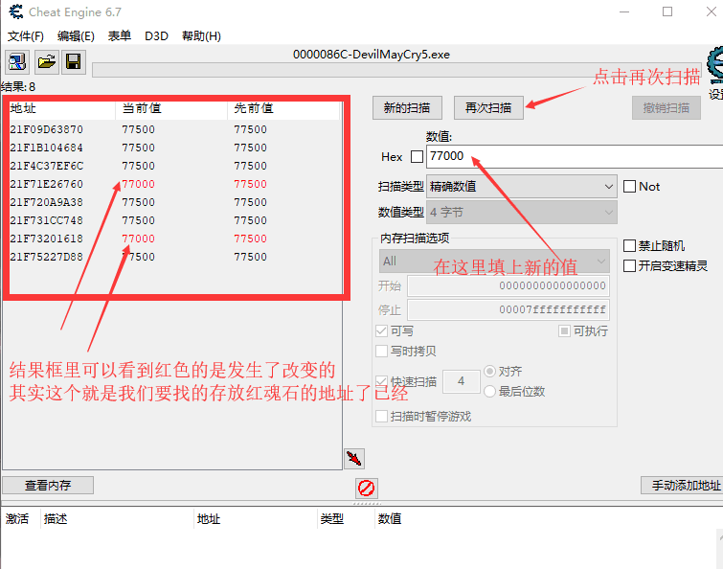Click the 手动添加地址 button
723x569 pixels.
pyautogui.click(x=682, y=485)
